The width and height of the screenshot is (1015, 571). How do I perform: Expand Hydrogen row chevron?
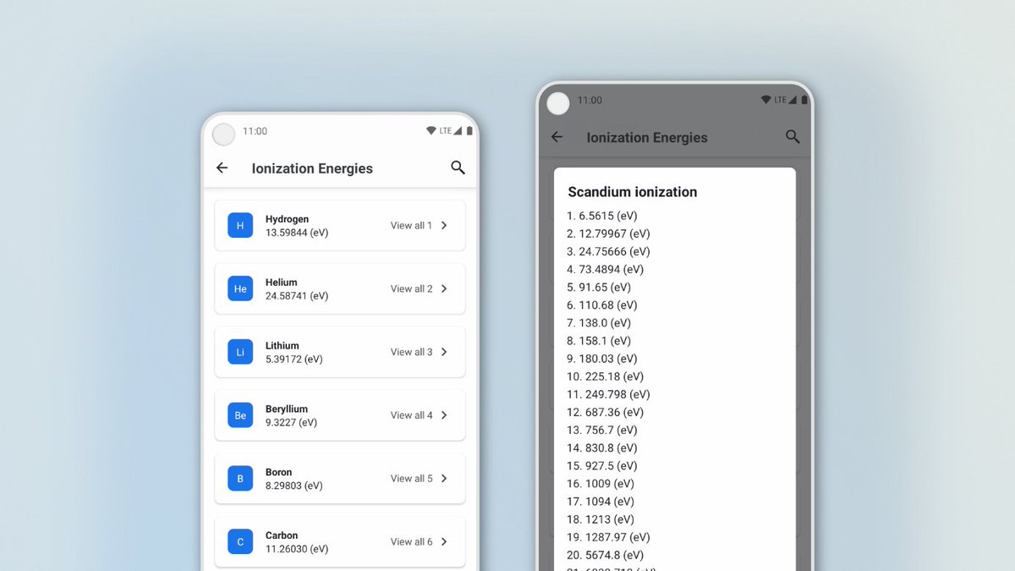click(x=445, y=225)
